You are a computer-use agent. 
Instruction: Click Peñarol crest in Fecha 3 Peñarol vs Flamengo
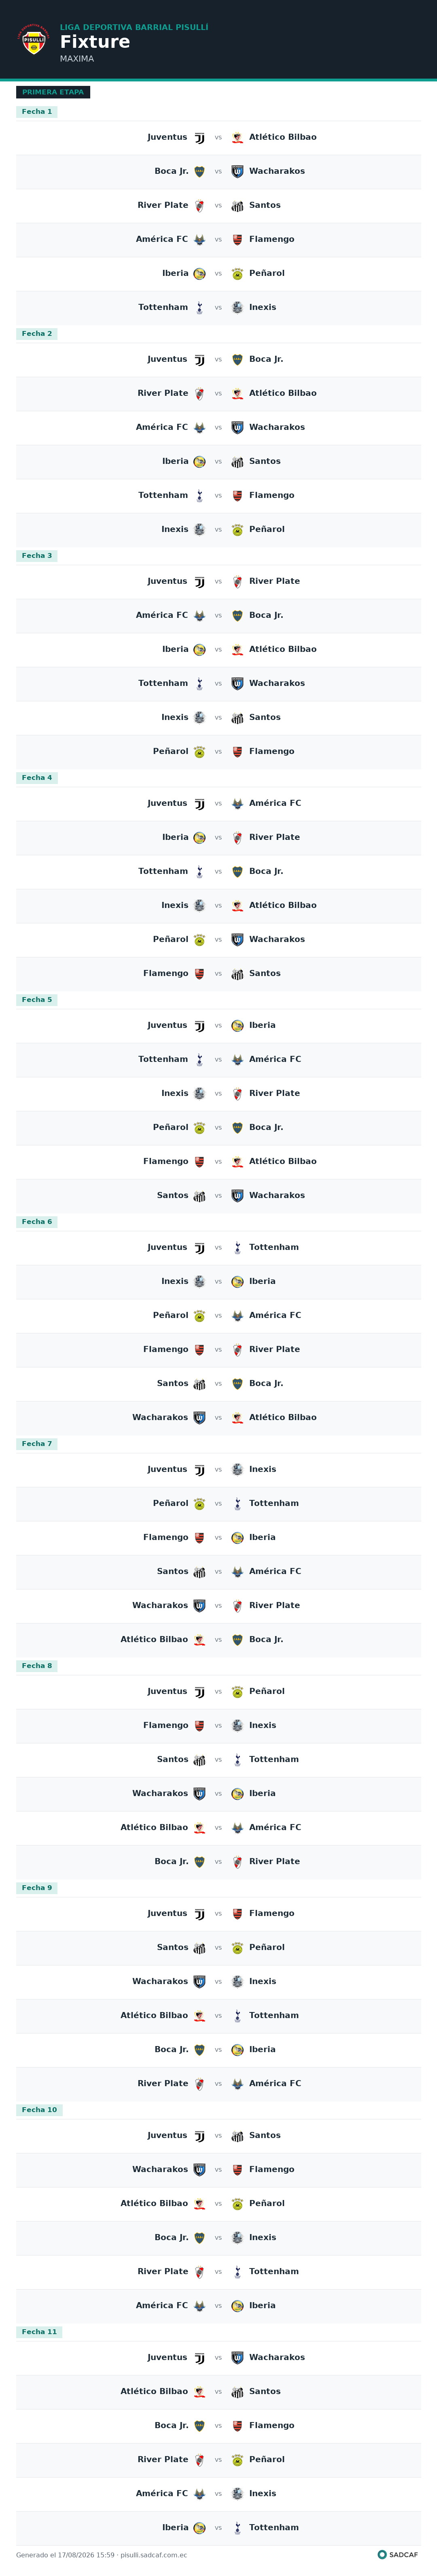click(x=199, y=752)
